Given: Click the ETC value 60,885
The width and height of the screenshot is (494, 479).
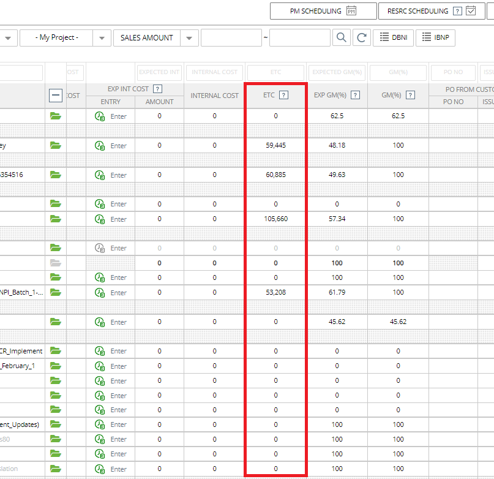Looking at the screenshot, I should 275,175.
